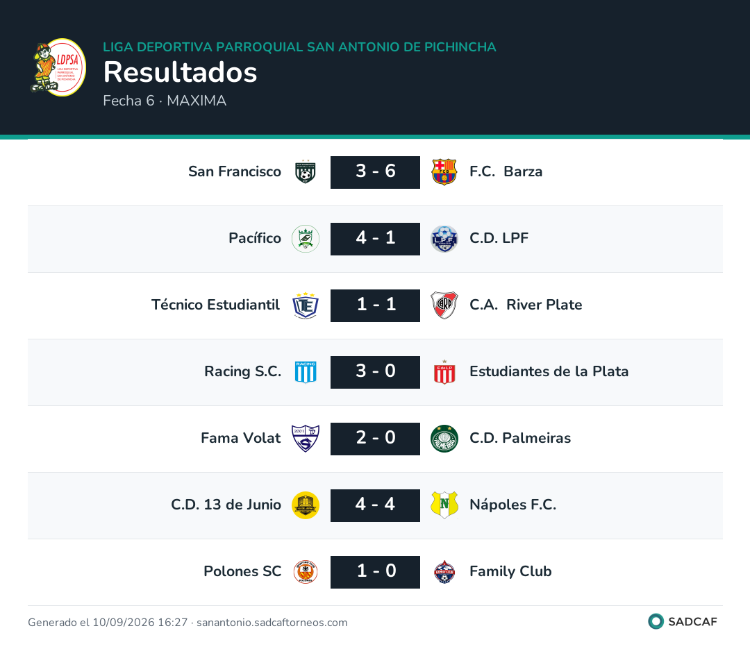Click the 13 de Junio yellow crest
Screen dimensions: 750x658
pos(306,505)
